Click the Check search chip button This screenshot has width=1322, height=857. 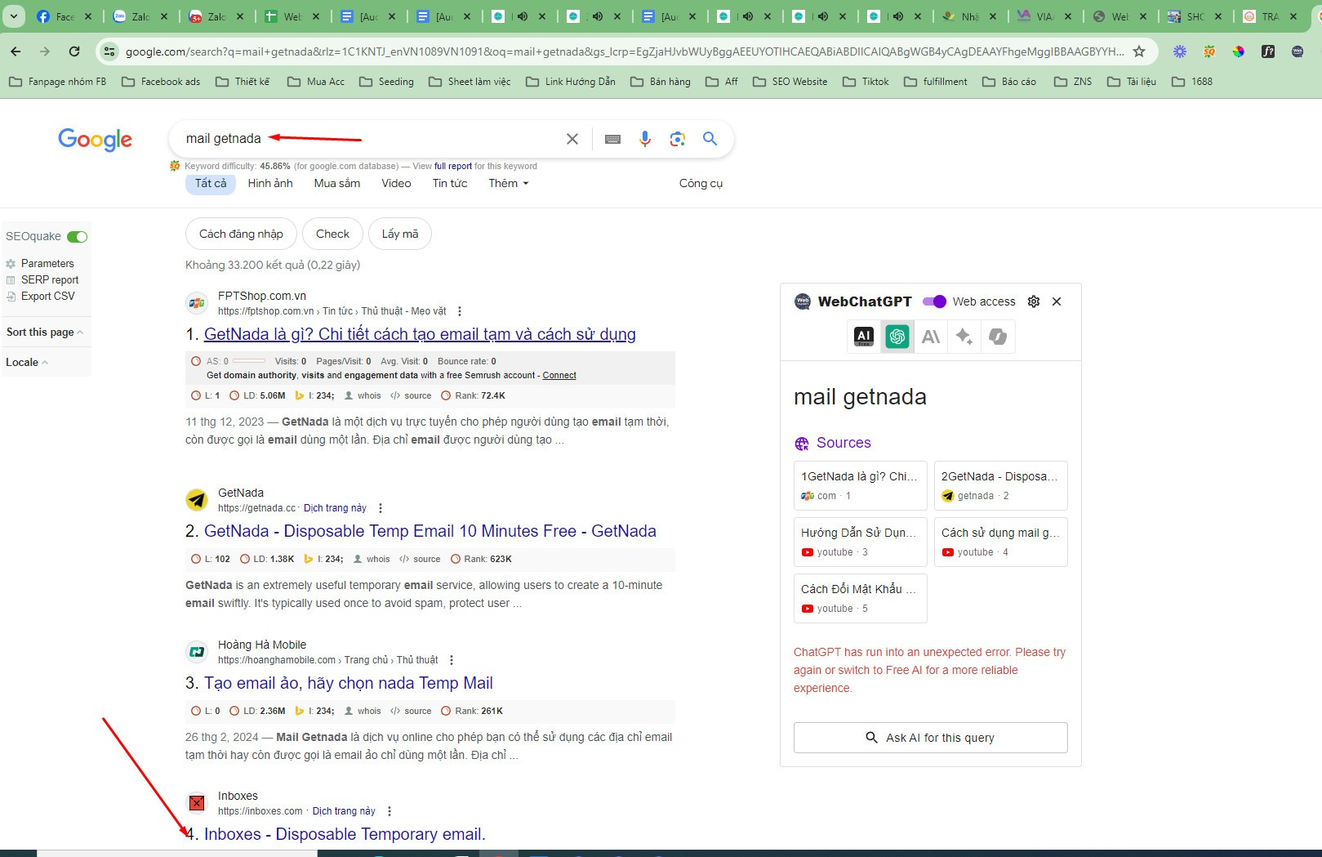332,234
